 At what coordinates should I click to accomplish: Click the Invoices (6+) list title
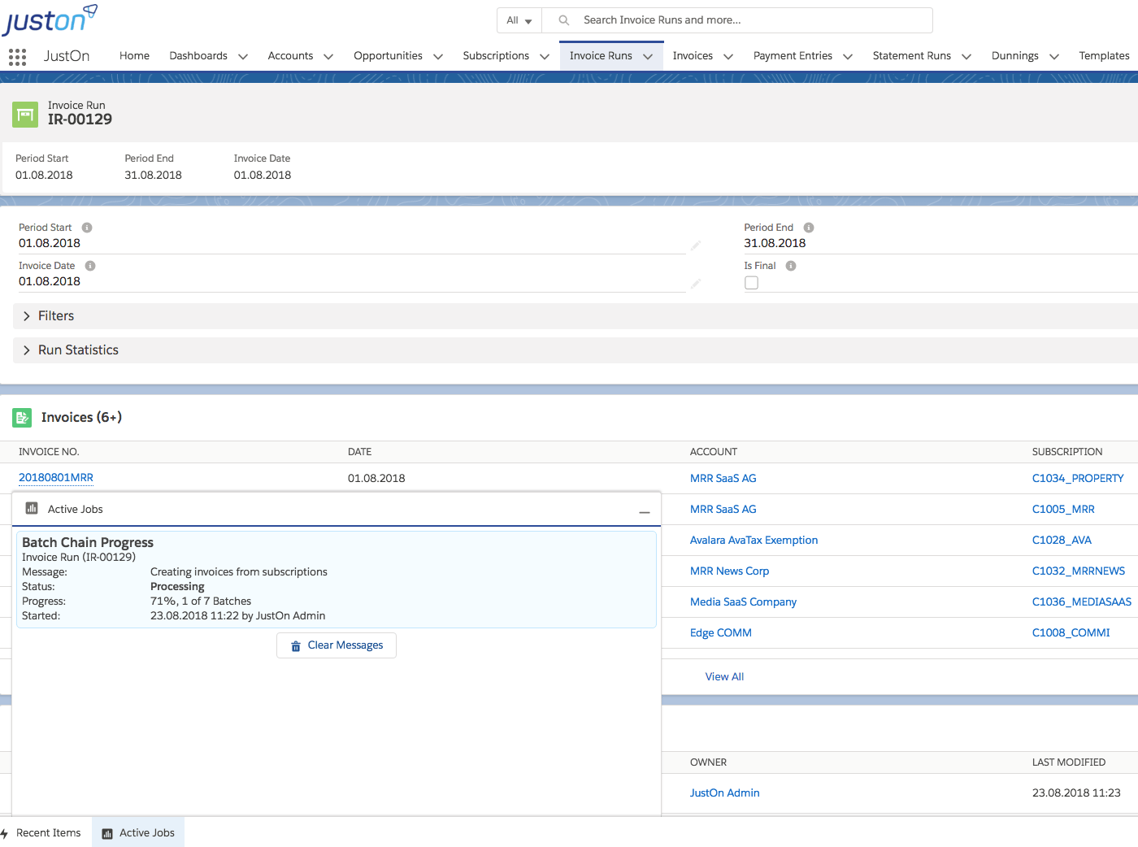pos(81,418)
